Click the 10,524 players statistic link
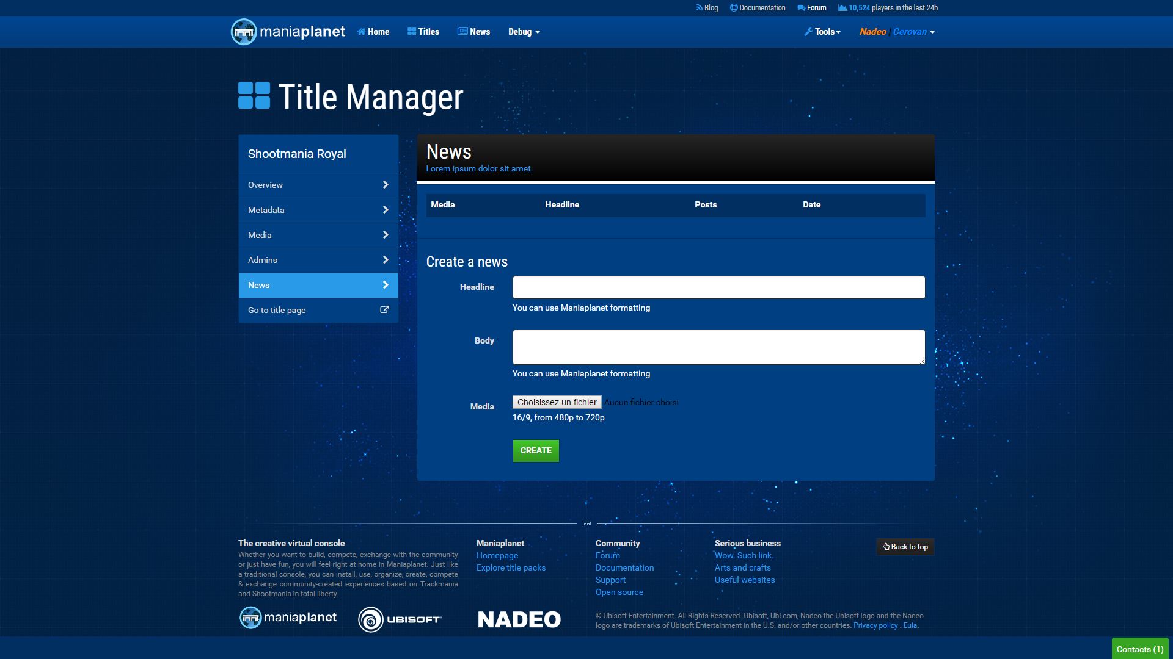Screen dimensions: 1173x659 888,8
